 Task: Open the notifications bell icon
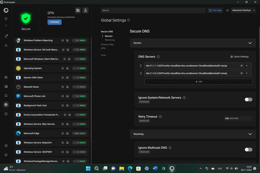click(6, 36)
